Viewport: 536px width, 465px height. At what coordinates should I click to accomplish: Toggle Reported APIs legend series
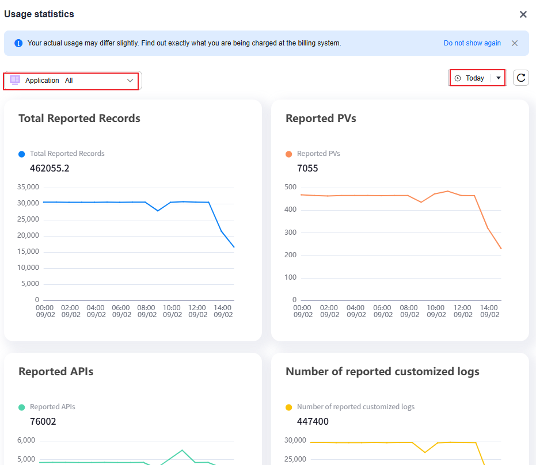point(52,407)
